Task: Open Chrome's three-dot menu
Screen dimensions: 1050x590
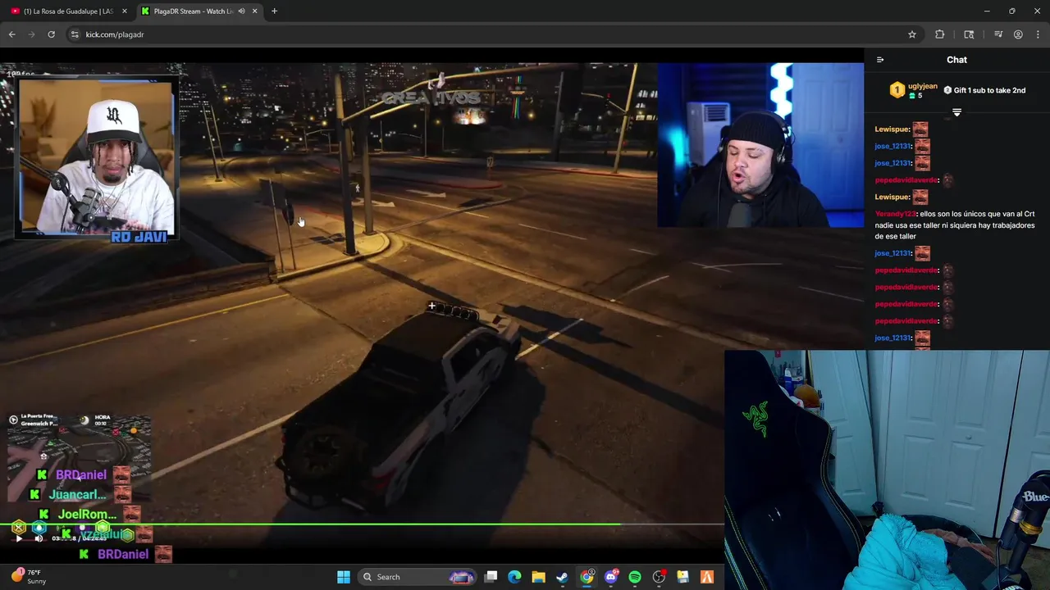Action: pos(1039,34)
